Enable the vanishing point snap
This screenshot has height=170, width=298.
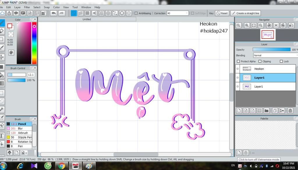(95, 13)
